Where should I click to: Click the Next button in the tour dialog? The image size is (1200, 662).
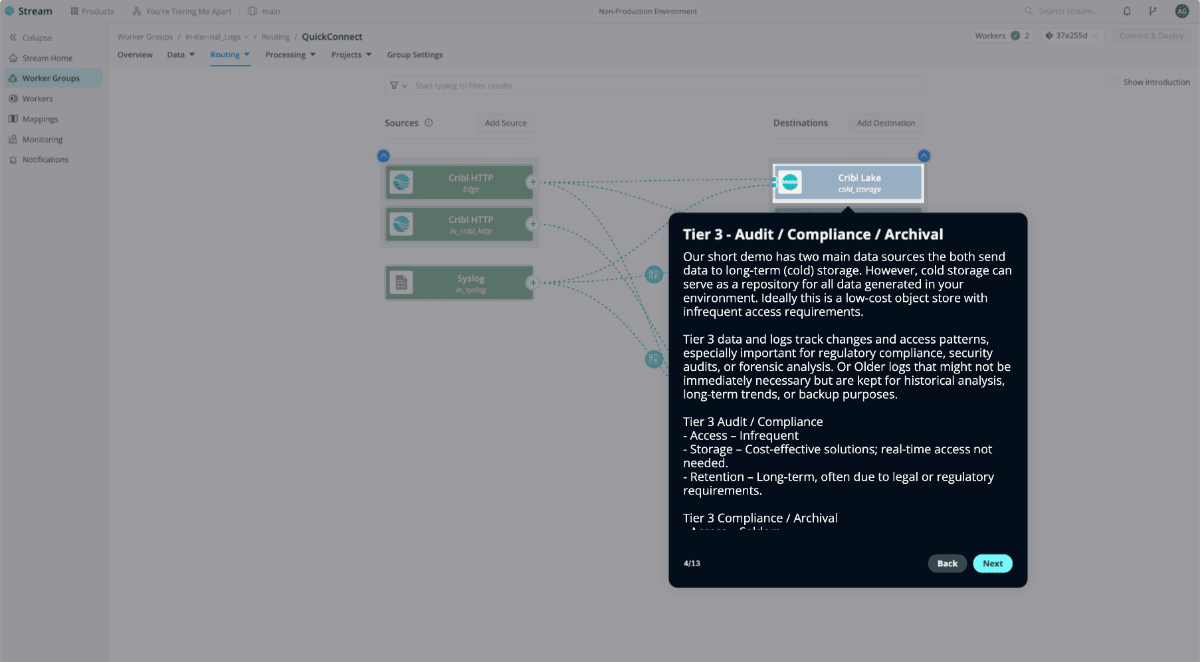[992, 563]
